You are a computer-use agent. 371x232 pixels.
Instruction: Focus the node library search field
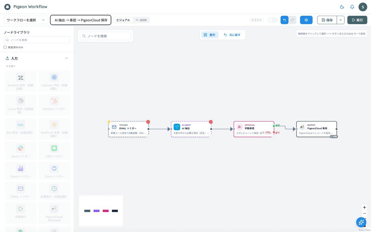37,40
